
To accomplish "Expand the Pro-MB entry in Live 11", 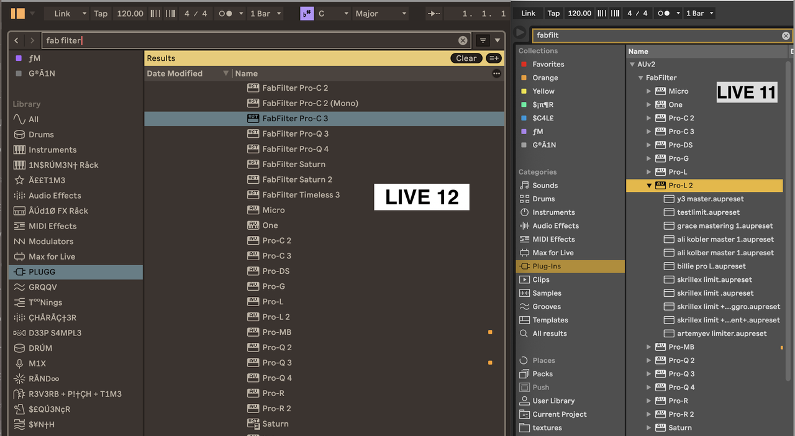I will click(649, 347).
